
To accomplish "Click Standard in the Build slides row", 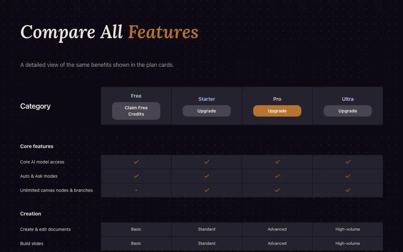I will point(207,243).
